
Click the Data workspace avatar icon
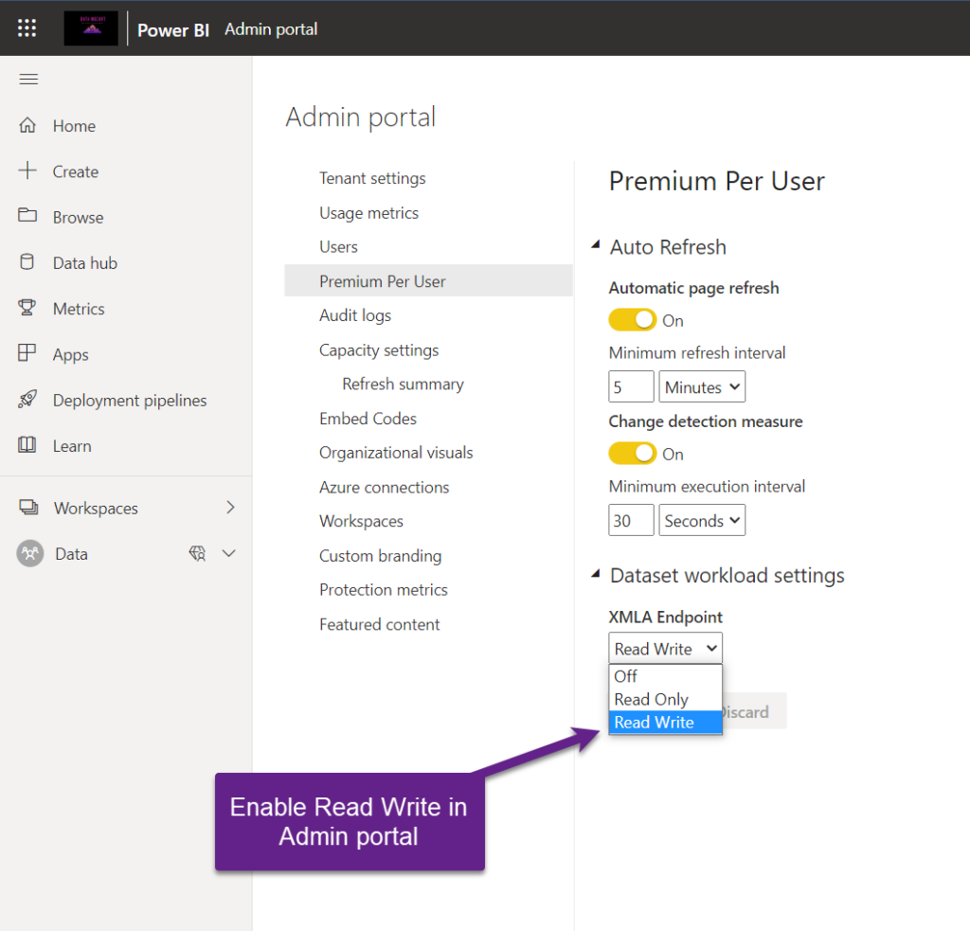click(29, 554)
